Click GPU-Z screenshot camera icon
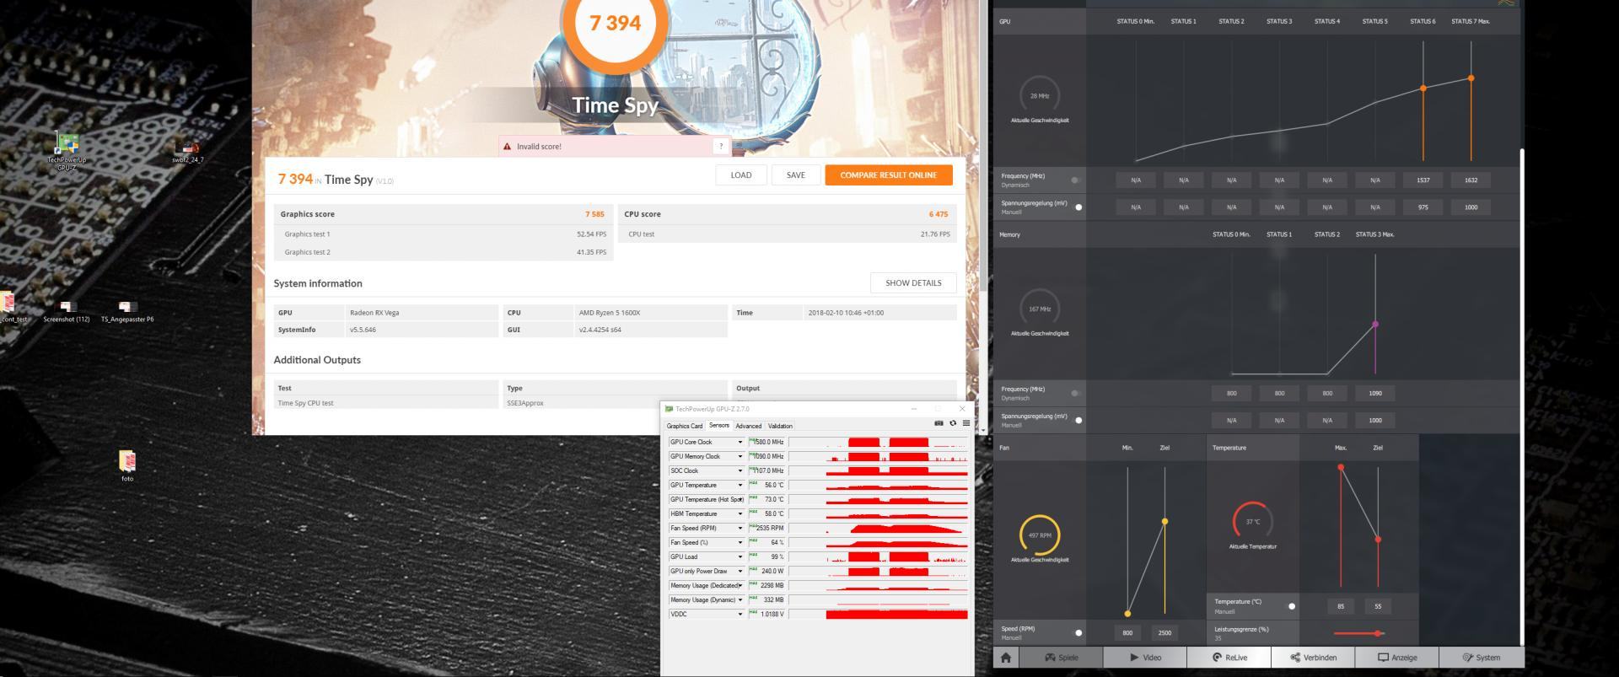The height and width of the screenshot is (677, 1619). [939, 423]
